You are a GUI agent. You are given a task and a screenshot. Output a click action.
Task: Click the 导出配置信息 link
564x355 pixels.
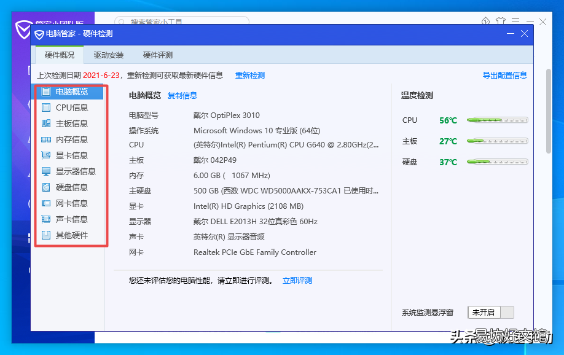pos(505,76)
